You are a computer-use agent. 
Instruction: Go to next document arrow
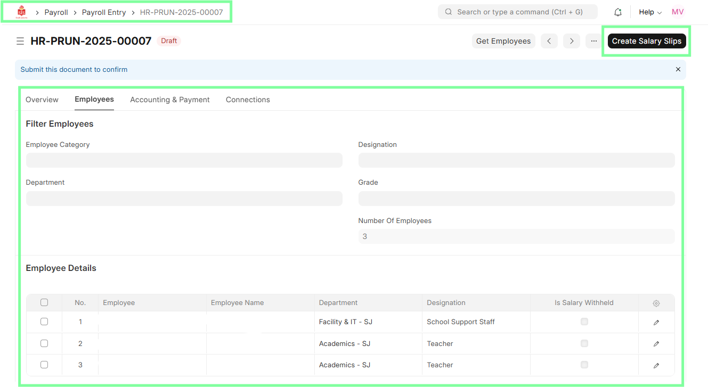pos(571,41)
